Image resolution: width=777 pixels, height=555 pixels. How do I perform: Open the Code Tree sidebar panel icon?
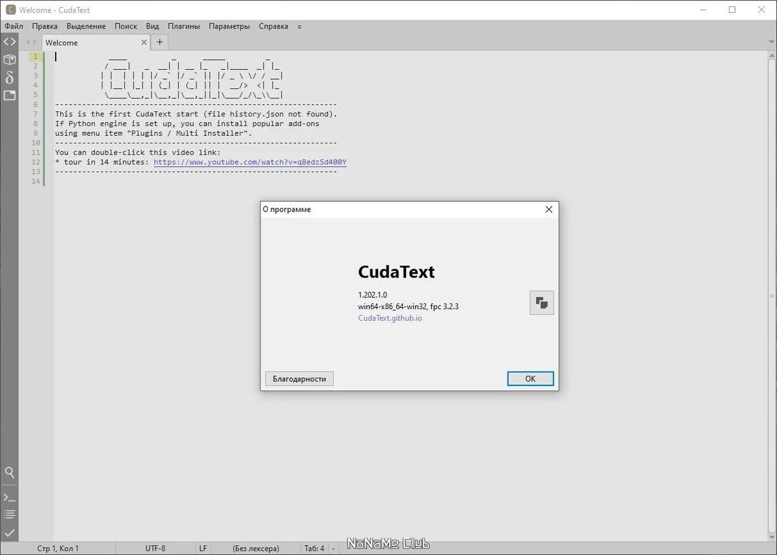pos(9,41)
